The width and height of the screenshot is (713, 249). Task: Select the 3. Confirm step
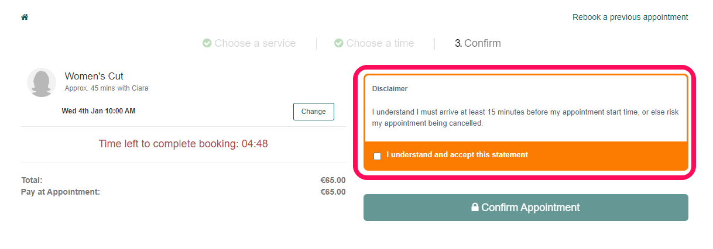pos(478,43)
